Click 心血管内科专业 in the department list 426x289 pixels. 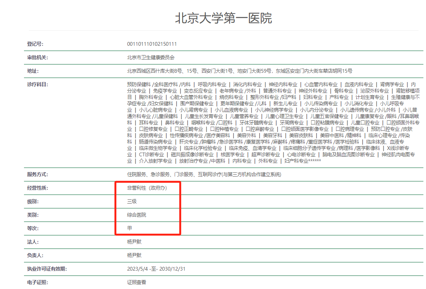coord(321,85)
